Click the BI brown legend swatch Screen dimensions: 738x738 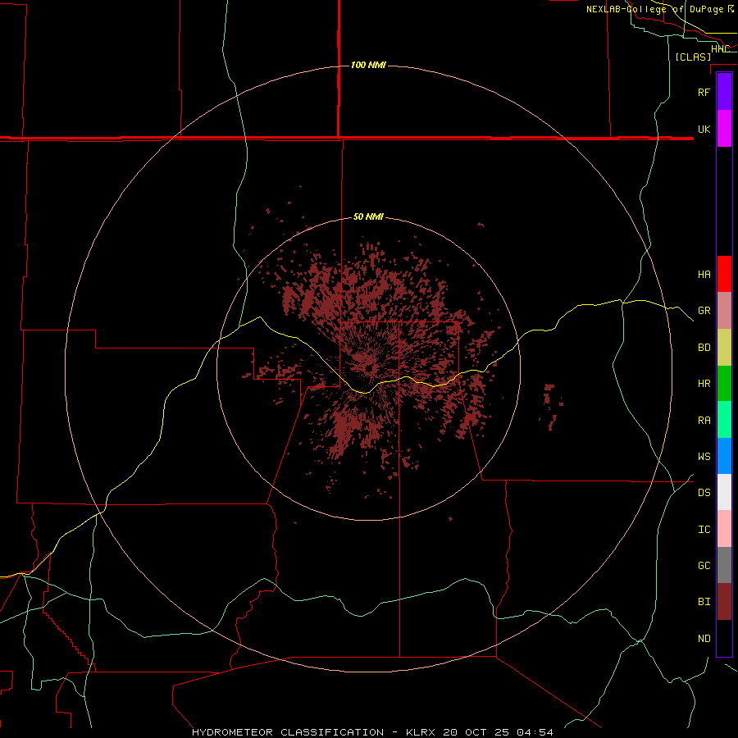(724, 602)
